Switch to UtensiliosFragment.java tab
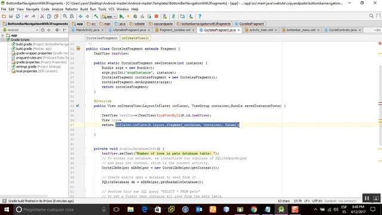The width and height of the screenshot is (382, 215). [129, 30]
